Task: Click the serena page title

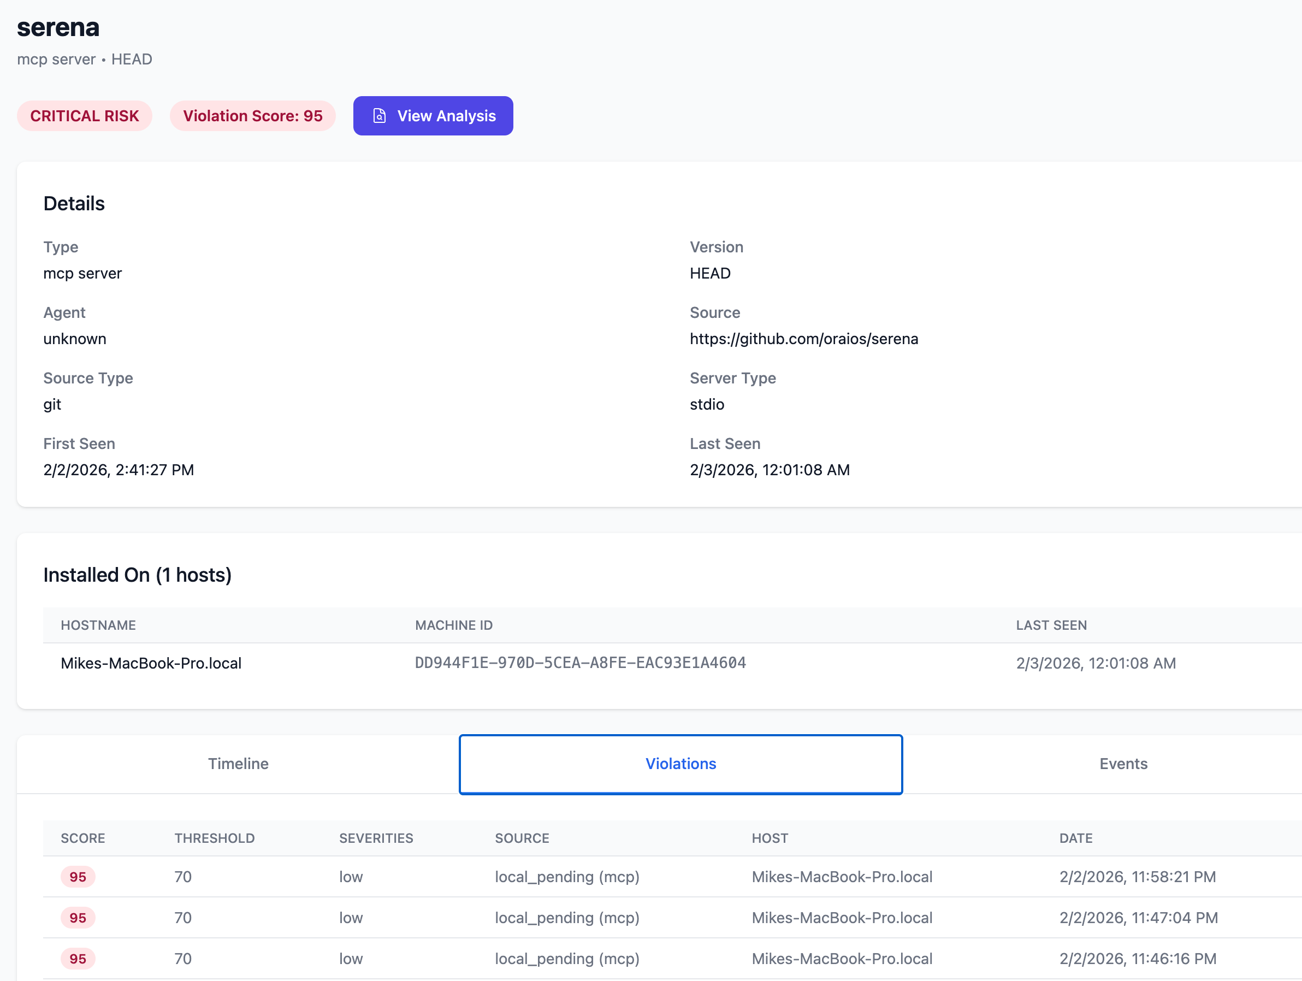Action: pos(58,27)
